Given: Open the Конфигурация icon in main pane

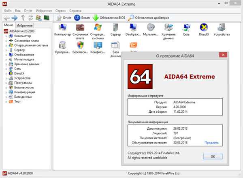Looking at the screenshot, I should click(98, 47).
